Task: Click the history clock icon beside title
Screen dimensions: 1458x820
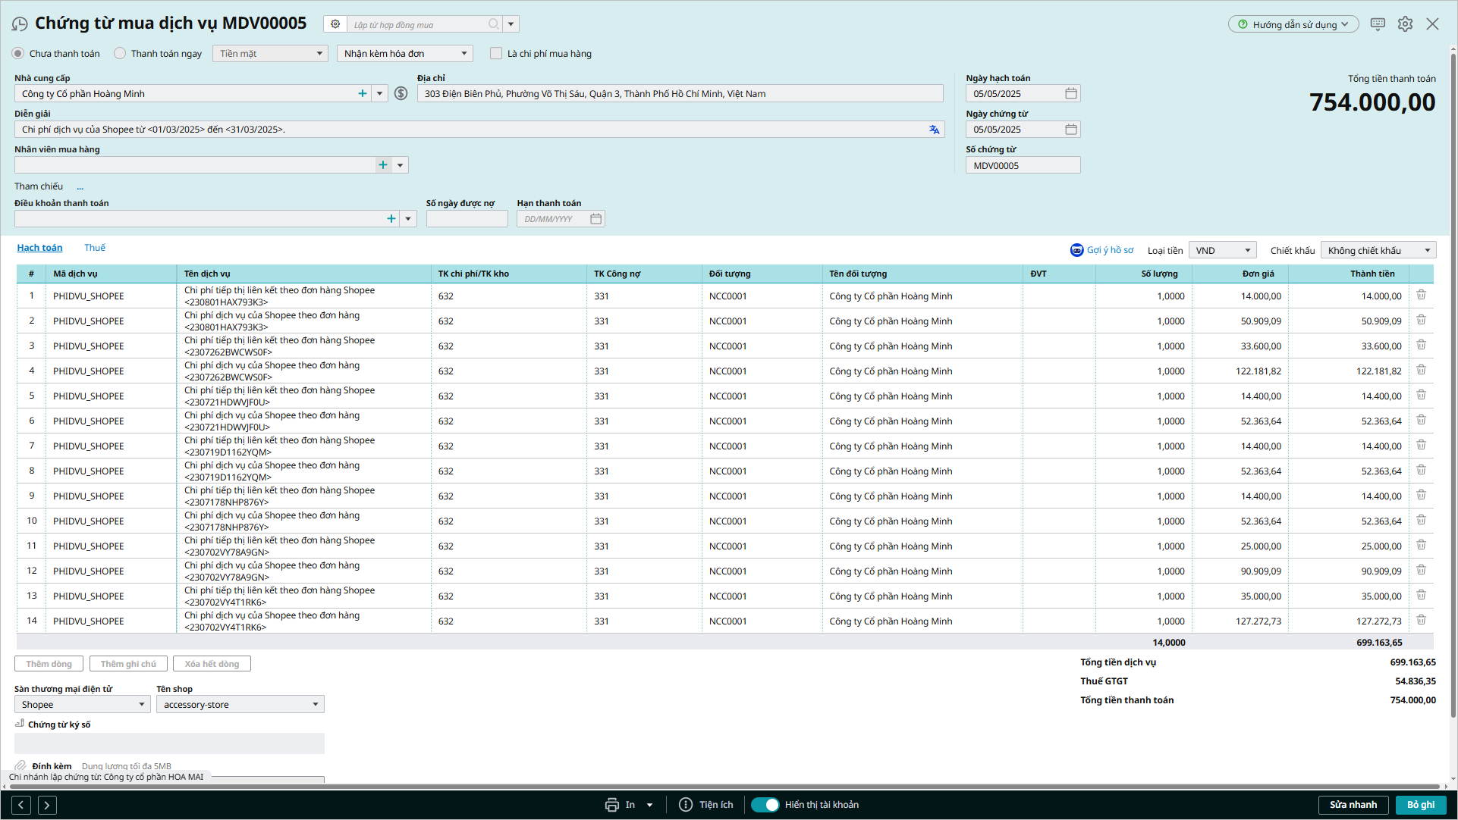Action: coord(20,24)
